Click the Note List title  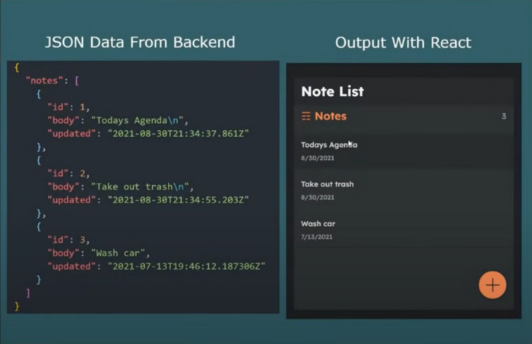(332, 91)
